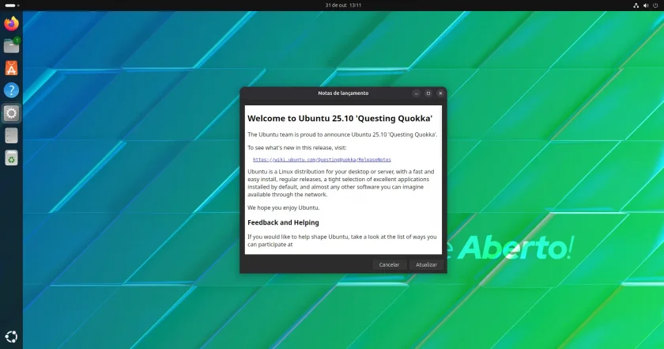This screenshot has width=664, height=349.
Task: Open the gray drive icon in dock
Action: [11, 135]
